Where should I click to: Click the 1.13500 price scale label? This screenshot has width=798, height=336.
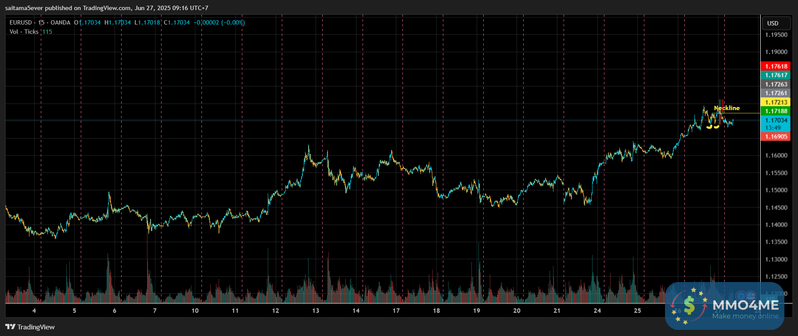pyautogui.click(x=776, y=242)
